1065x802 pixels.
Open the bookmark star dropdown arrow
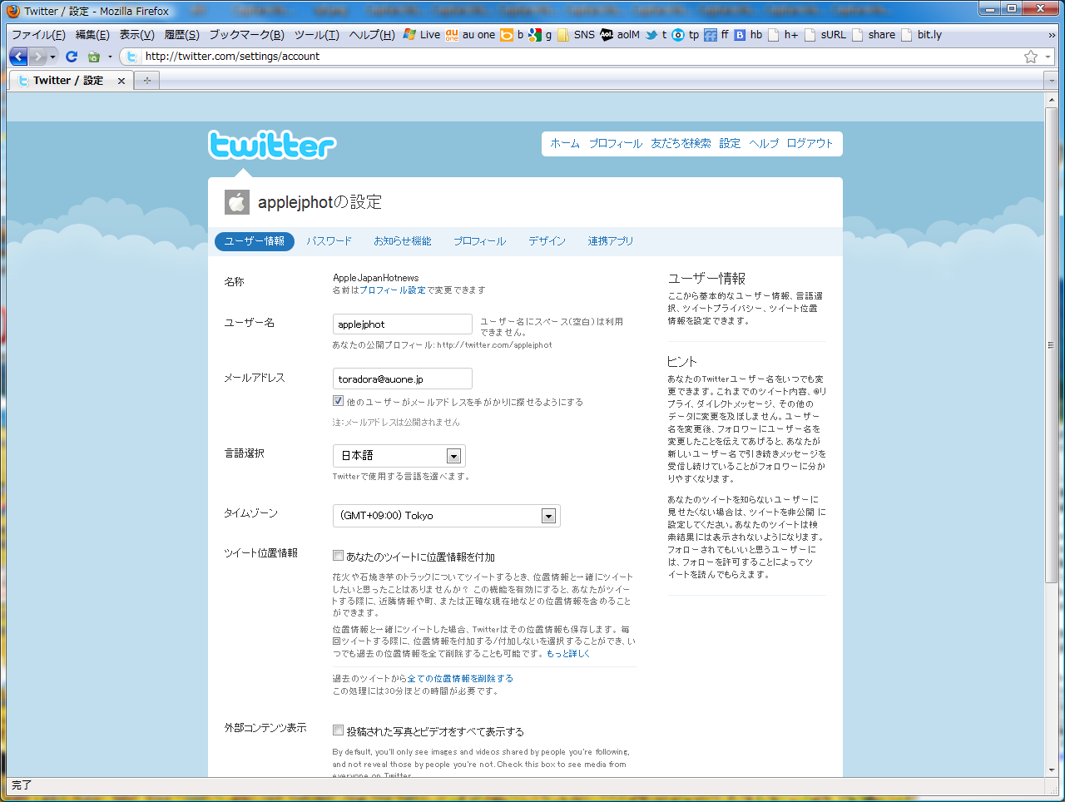(1048, 57)
